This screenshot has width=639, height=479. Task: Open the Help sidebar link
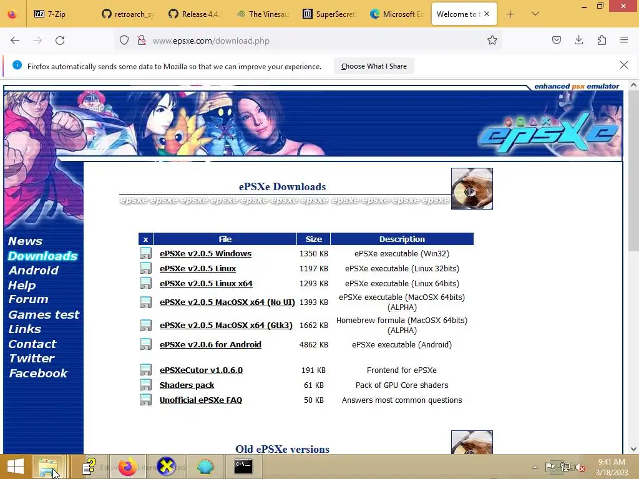22,286
